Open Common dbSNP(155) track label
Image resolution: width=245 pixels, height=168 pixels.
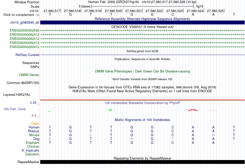[23, 83]
